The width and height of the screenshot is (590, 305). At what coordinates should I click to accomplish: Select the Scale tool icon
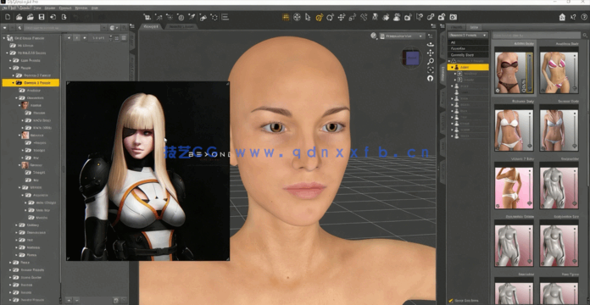click(x=353, y=17)
